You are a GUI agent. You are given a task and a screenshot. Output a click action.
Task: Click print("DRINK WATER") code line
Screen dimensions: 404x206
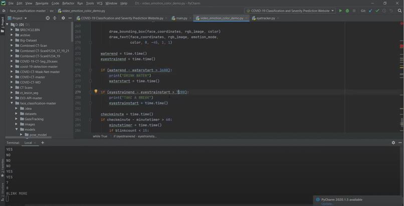[130, 75]
